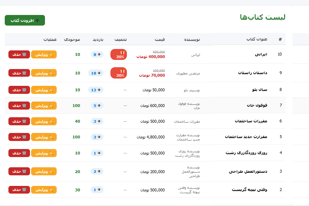Click the نویسنده column header
This screenshot has height=206, width=309.
pyautogui.click(x=192, y=39)
